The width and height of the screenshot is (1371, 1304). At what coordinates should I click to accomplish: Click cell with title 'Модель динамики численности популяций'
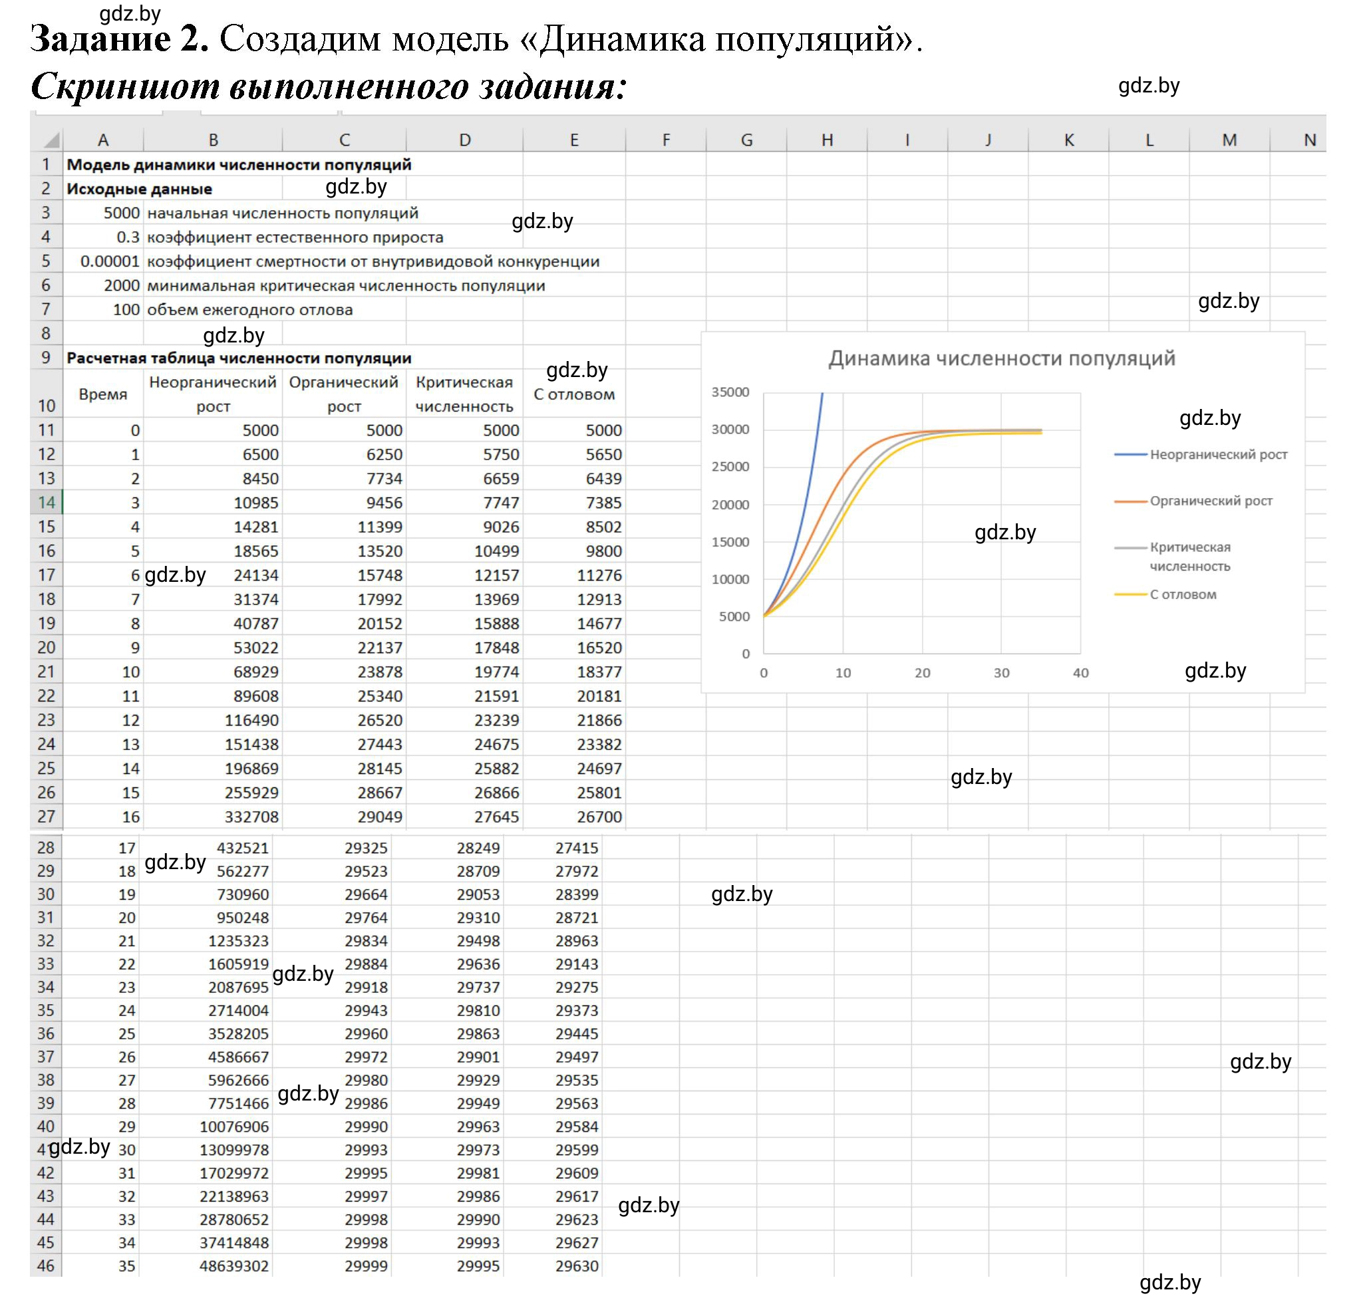pyautogui.click(x=238, y=165)
